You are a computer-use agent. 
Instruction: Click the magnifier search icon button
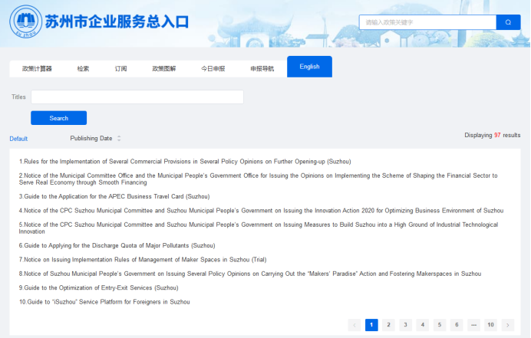coord(508,22)
